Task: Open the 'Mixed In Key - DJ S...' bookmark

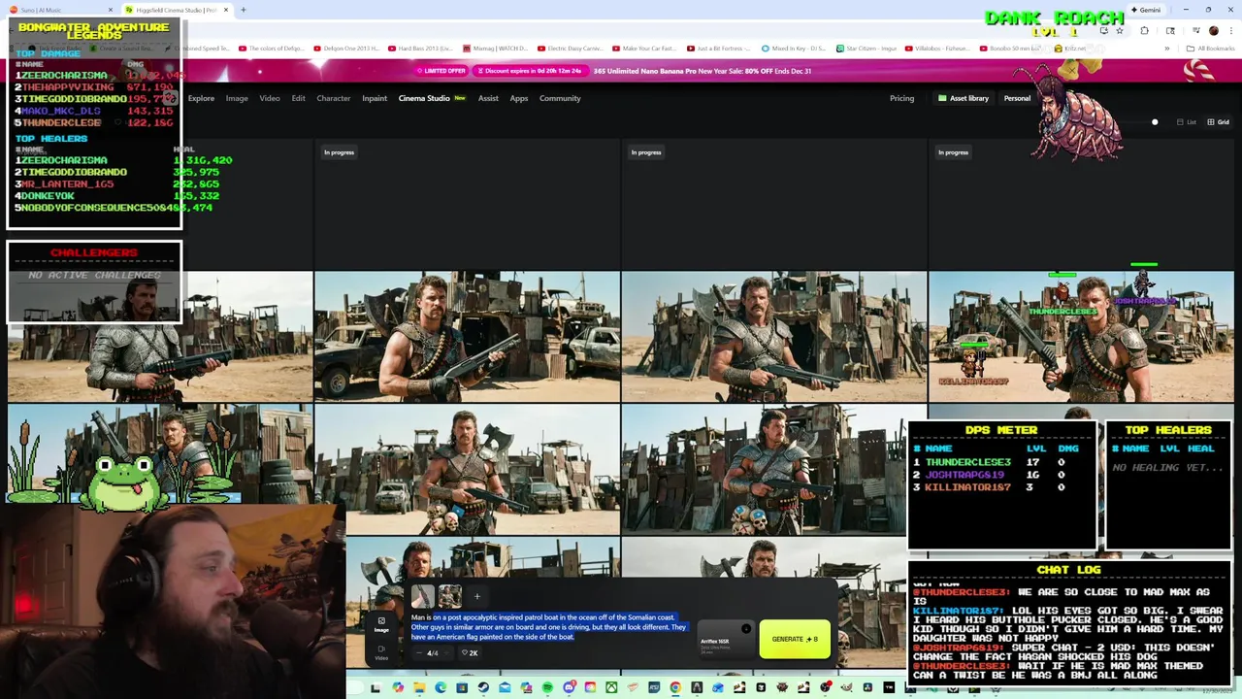Action: 794,48
